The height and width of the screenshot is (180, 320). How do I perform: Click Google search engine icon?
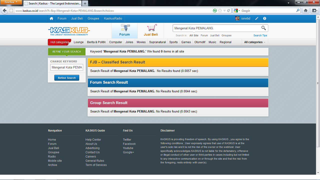pyautogui.click(x=236, y=11)
